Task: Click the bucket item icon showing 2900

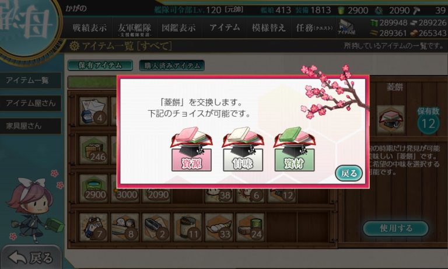Action: pos(93,188)
